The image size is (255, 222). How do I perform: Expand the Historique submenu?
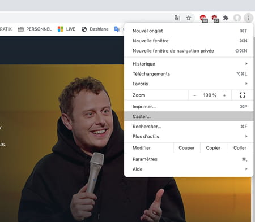pyautogui.click(x=189, y=64)
